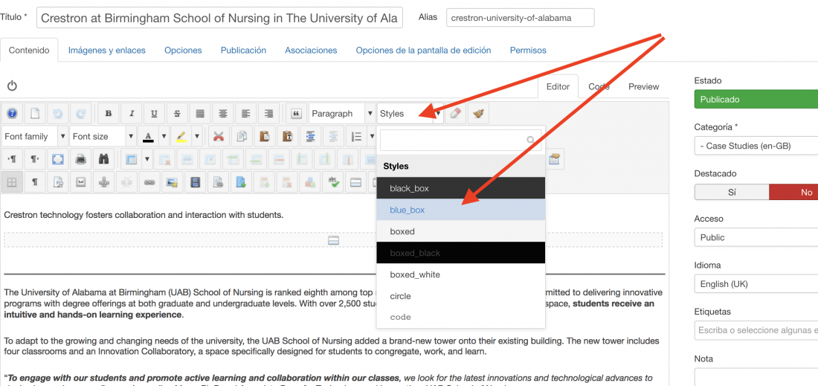This screenshot has height=386, width=818.
Task: Select the boxed style
Action: (x=460, y=231)
